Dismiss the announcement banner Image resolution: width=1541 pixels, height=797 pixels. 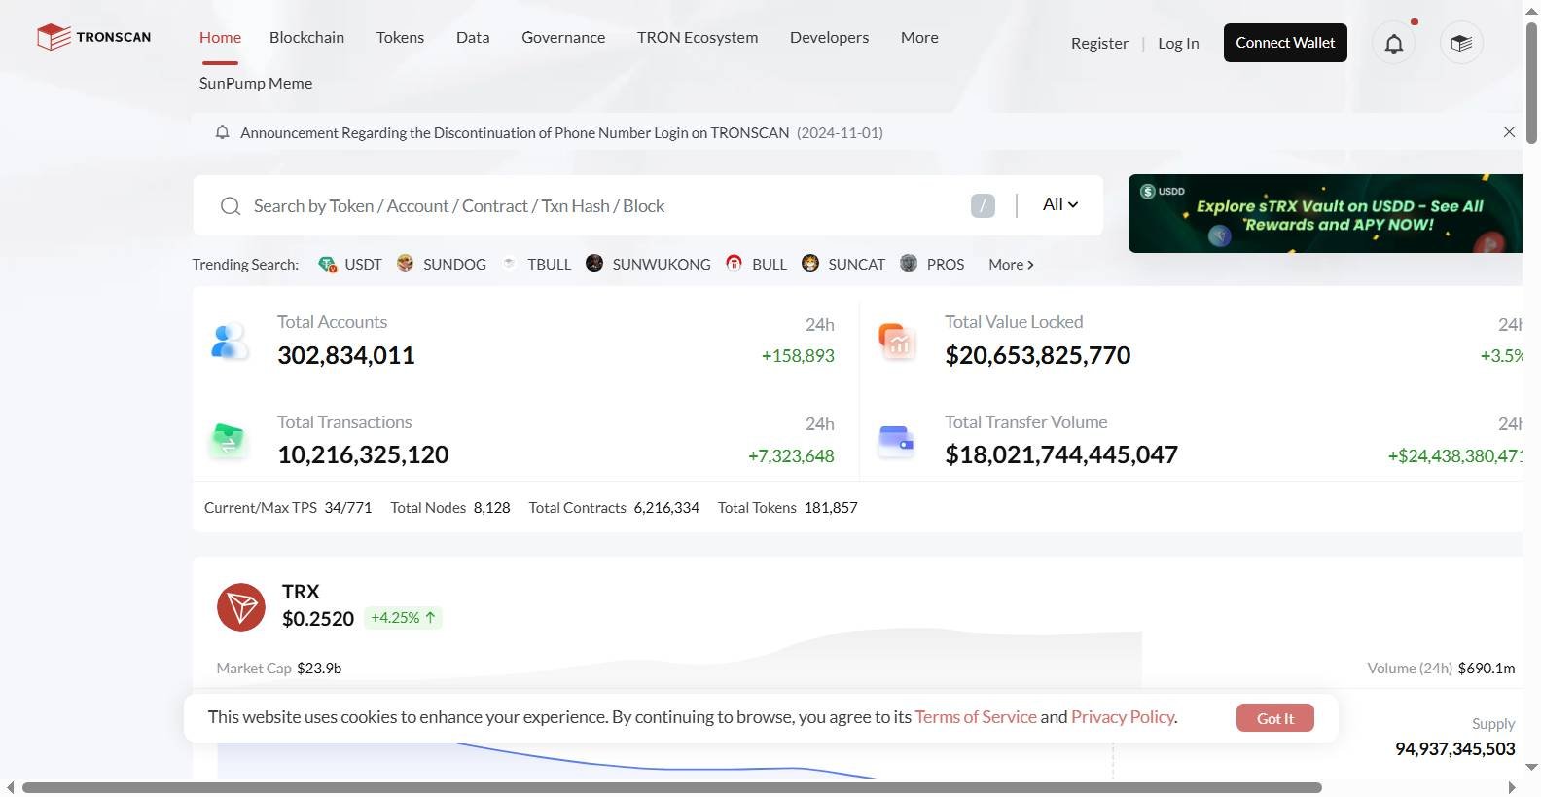pyautogui.click(x=1509, y=132)
